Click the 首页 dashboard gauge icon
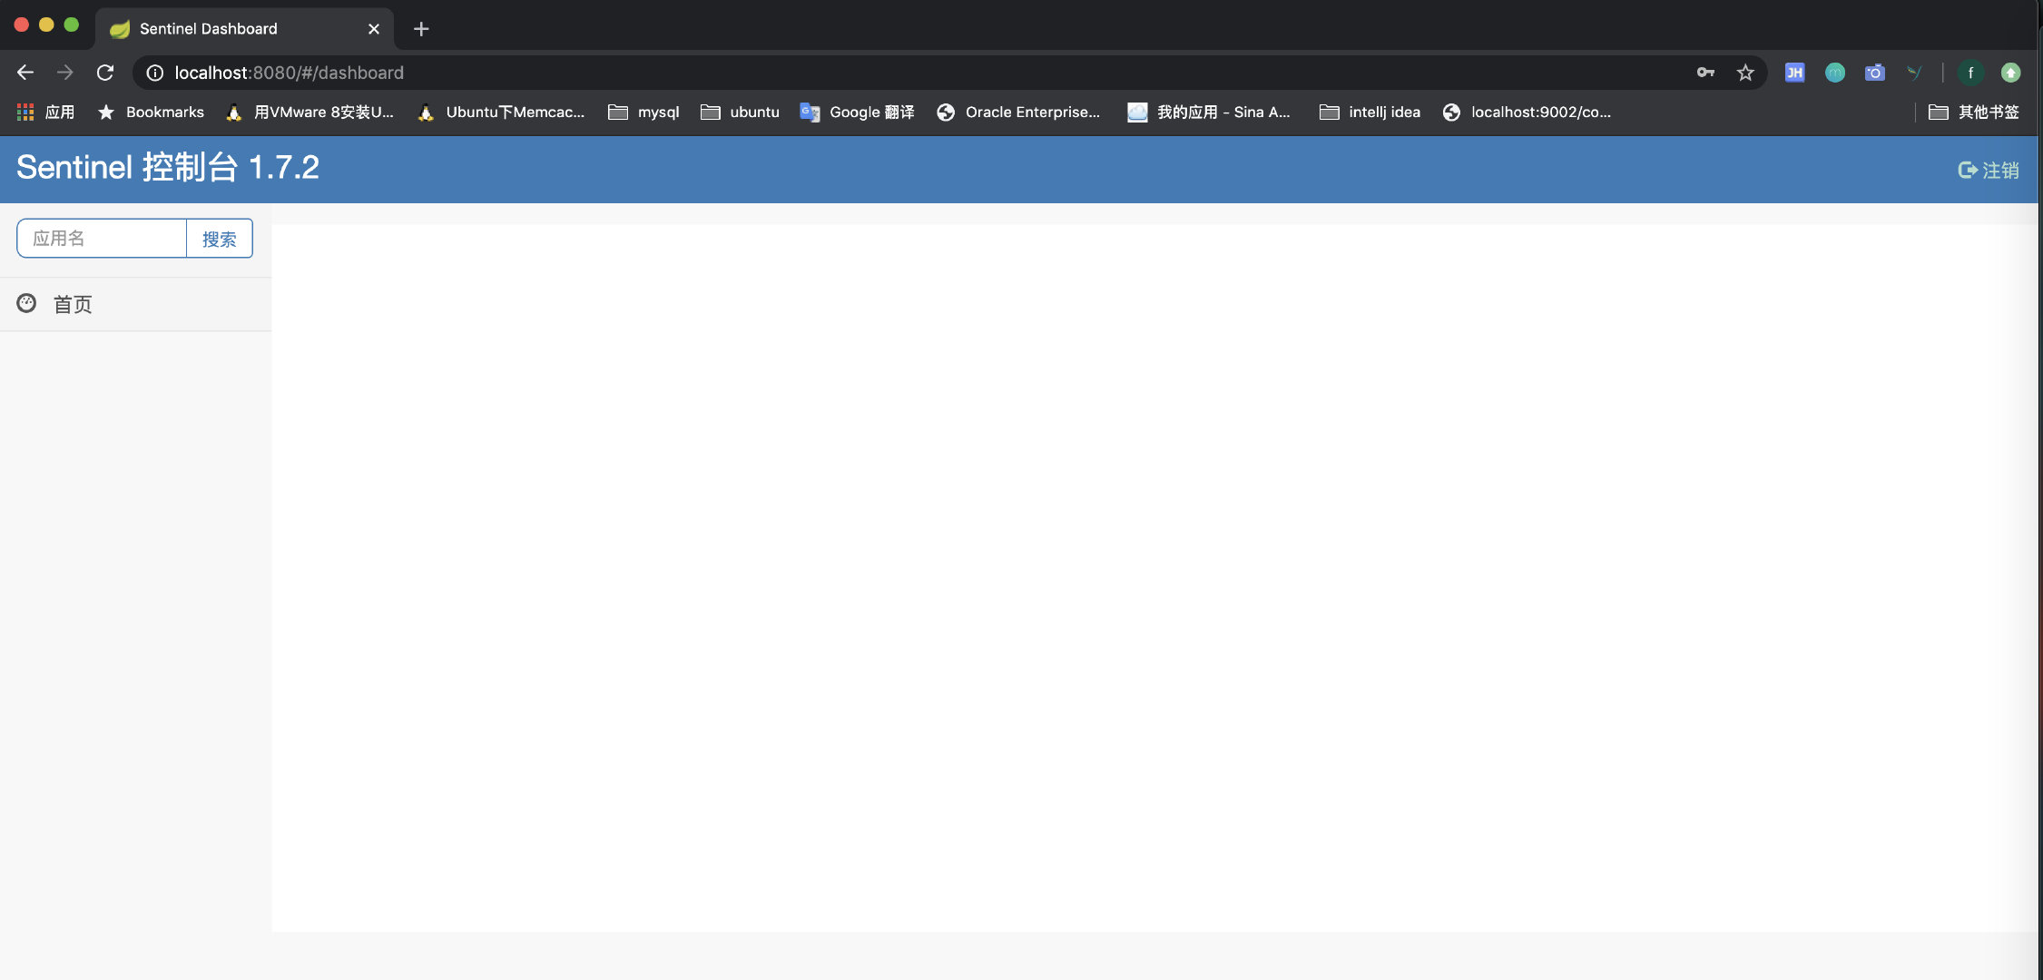 (26, 304)
